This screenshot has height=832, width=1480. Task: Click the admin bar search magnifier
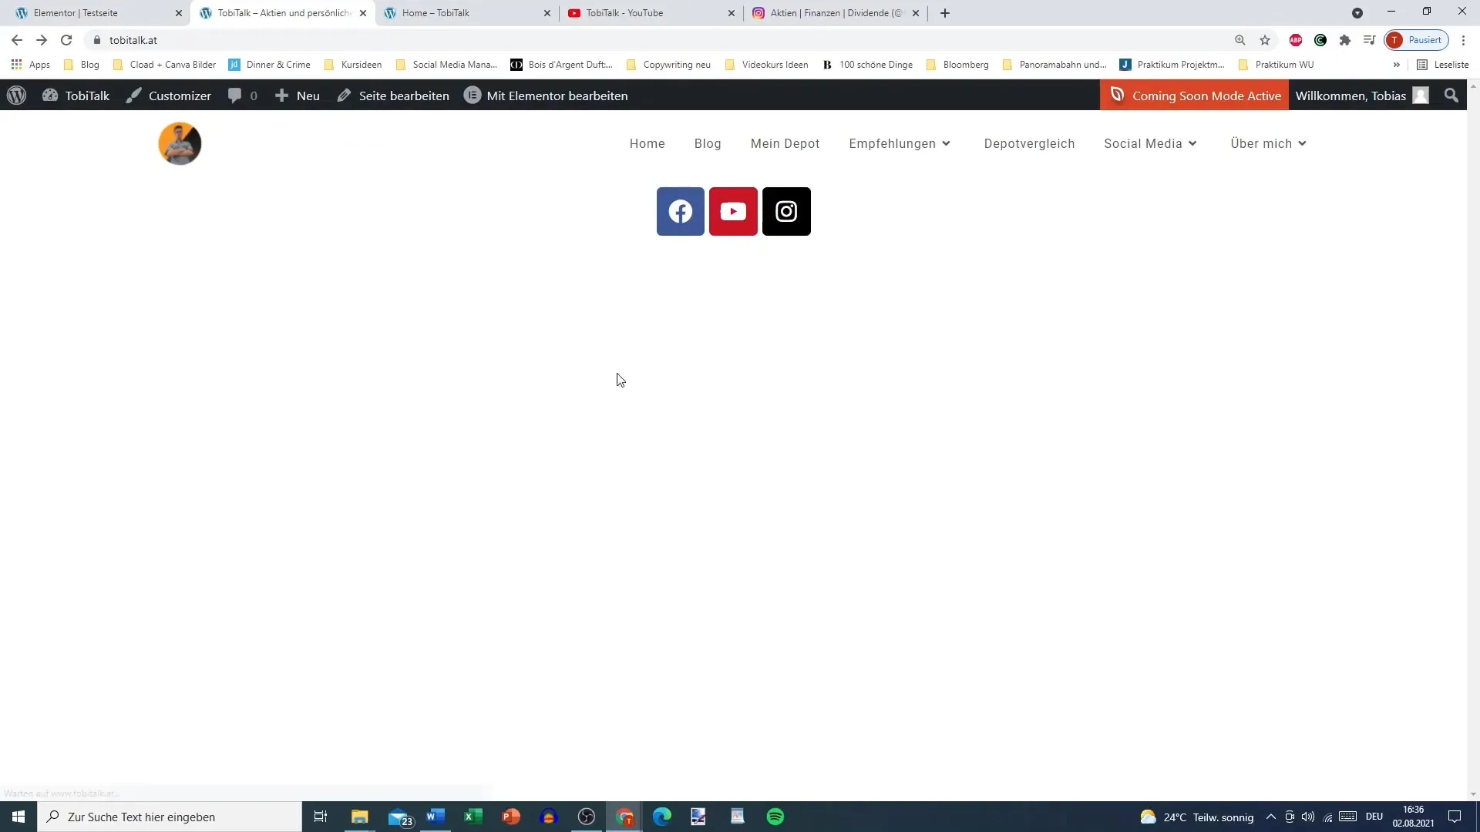[1451, 96]
